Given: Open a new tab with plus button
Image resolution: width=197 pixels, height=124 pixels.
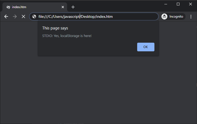Looking at the screenshot, I should click(73, 7).
